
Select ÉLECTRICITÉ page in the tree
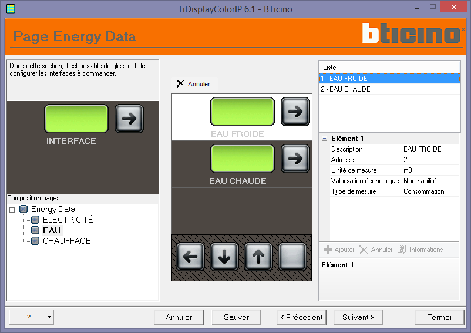(68, 220)
